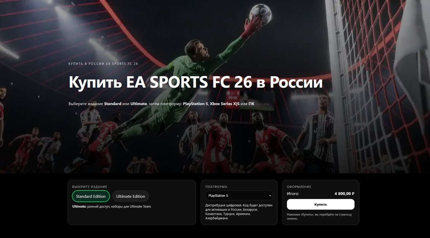Click the white Купить button
The image size is (430, 238).
pos(321,204)
